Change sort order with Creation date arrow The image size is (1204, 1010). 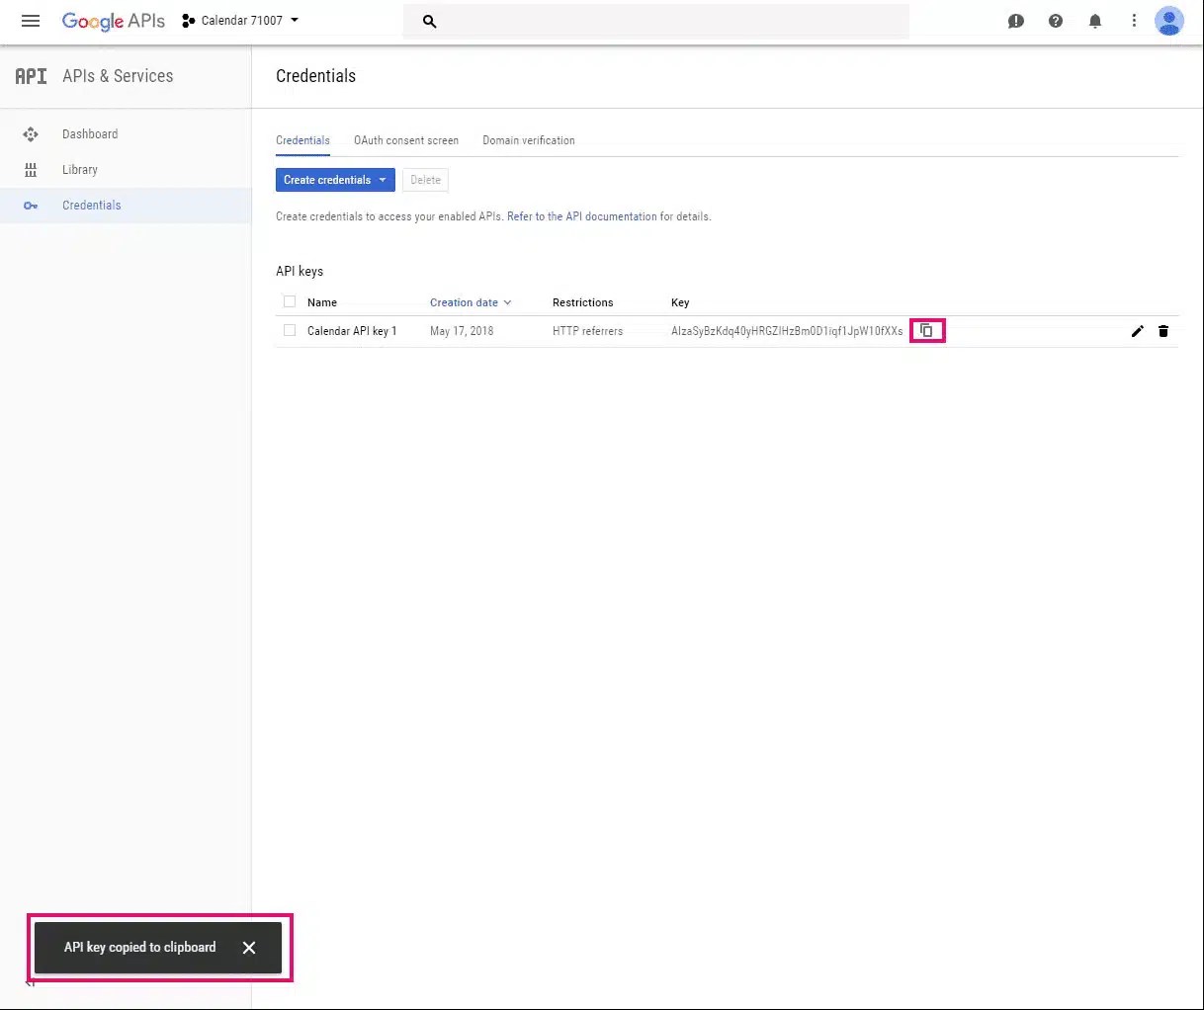click(507, 302)
